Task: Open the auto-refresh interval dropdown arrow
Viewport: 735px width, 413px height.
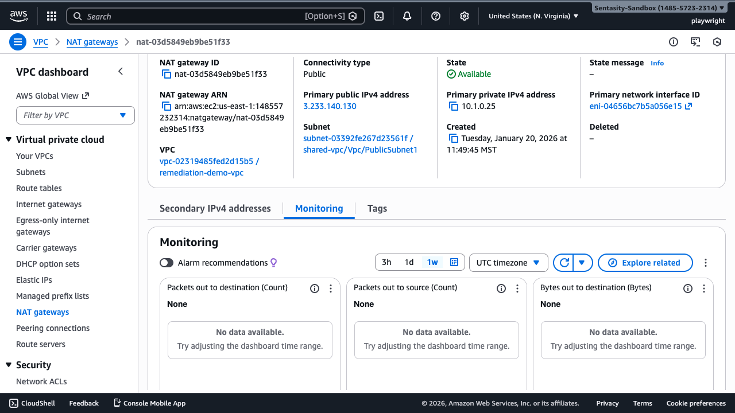Action: [x=581, y=262]
